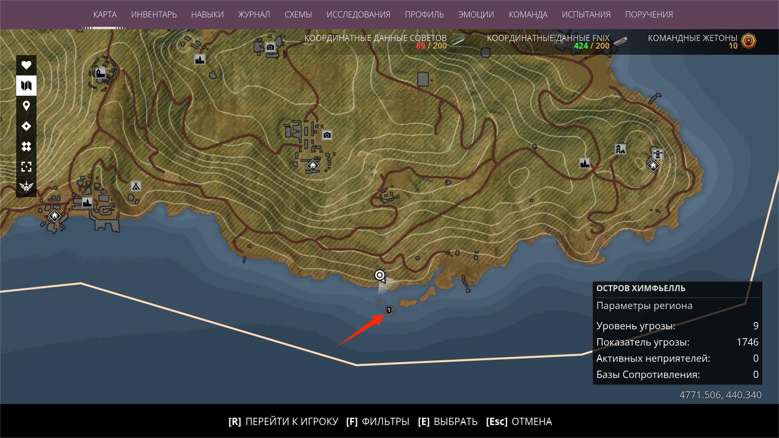
Task: Select the single diamond filter icon
Action: [x=26, y=126]
